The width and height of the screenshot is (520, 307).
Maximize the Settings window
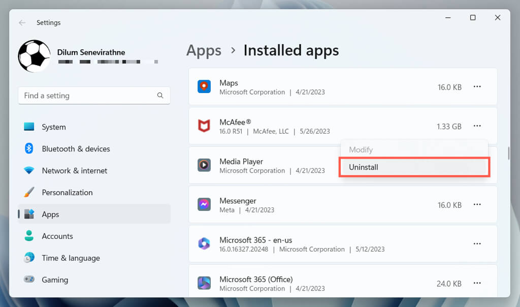(473, 18)
